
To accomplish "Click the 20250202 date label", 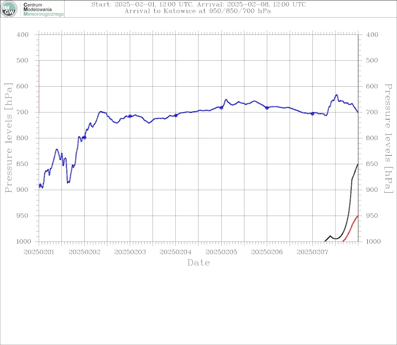I will tap(84, 252).
